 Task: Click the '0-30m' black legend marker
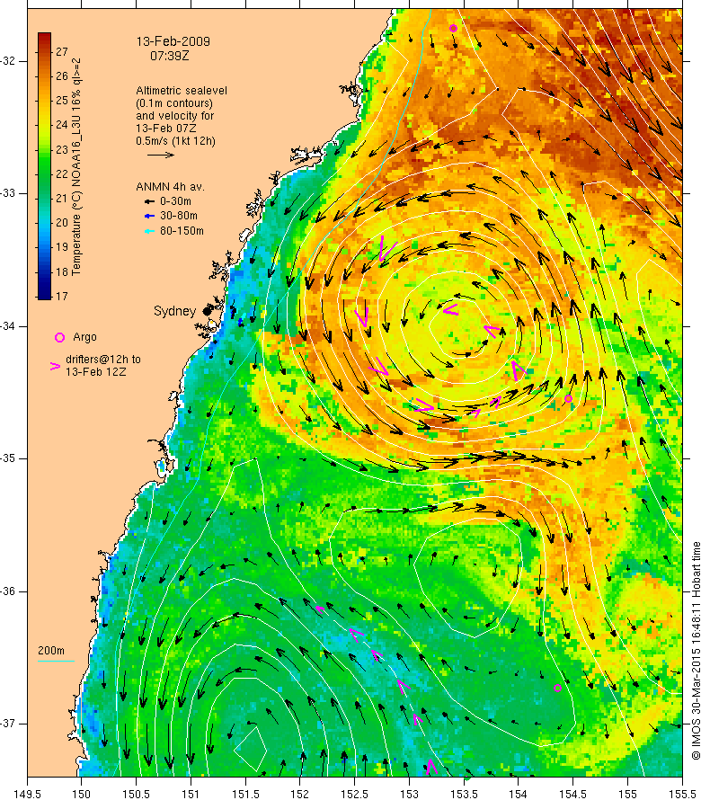149,201
